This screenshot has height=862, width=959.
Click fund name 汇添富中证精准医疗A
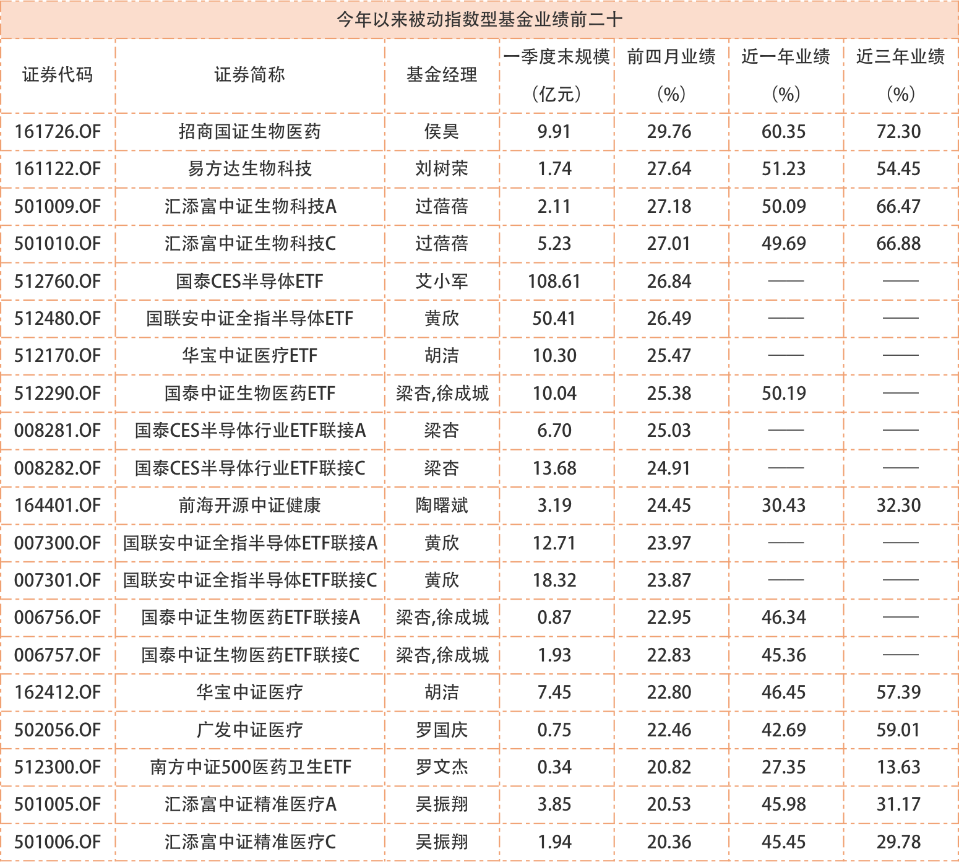[x=251, y=804]
